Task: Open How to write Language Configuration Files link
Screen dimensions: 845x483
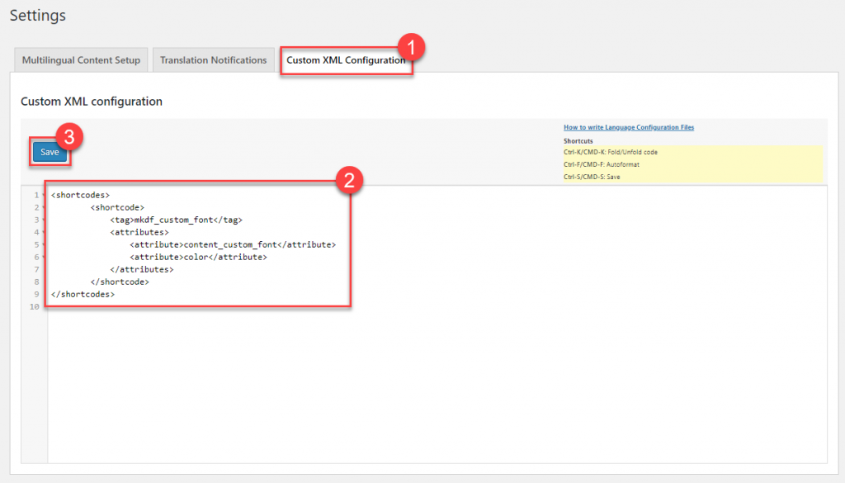Action: click(628, 127)
